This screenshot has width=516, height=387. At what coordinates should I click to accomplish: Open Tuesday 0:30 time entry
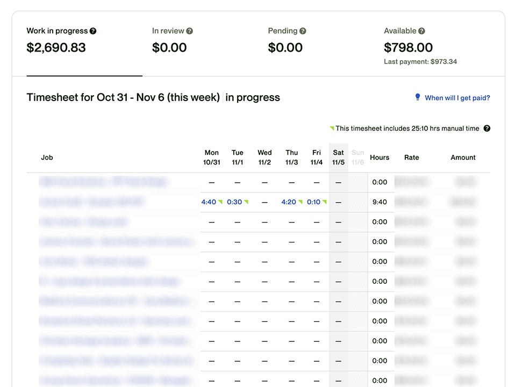(234, 202)
